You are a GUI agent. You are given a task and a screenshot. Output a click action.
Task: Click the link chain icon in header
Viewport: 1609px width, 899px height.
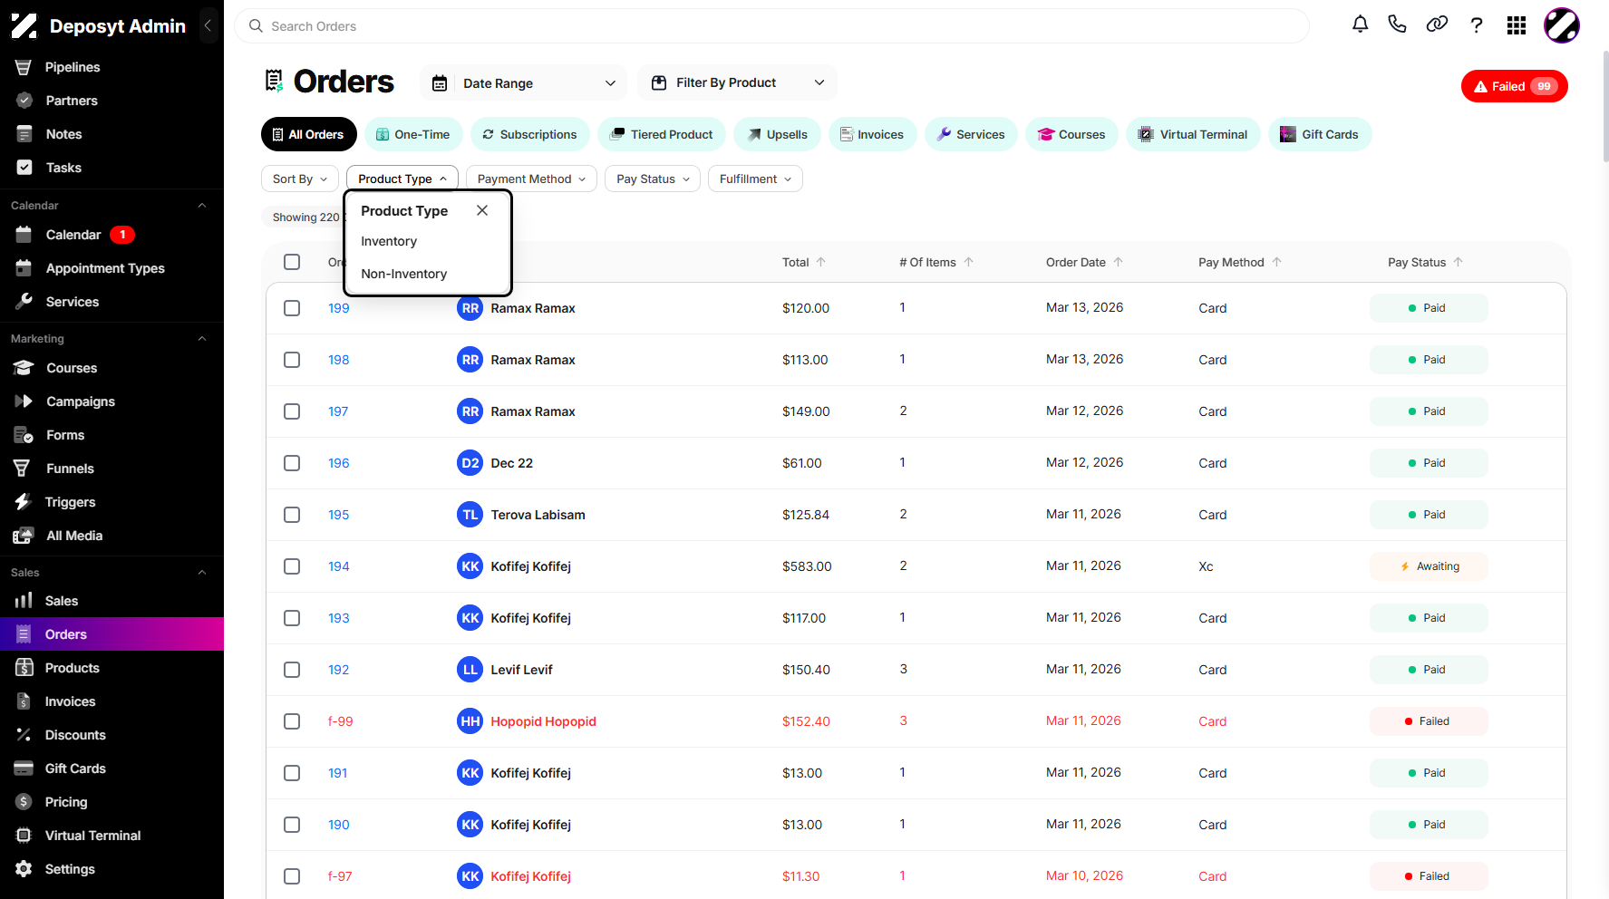coord(1437,24)
